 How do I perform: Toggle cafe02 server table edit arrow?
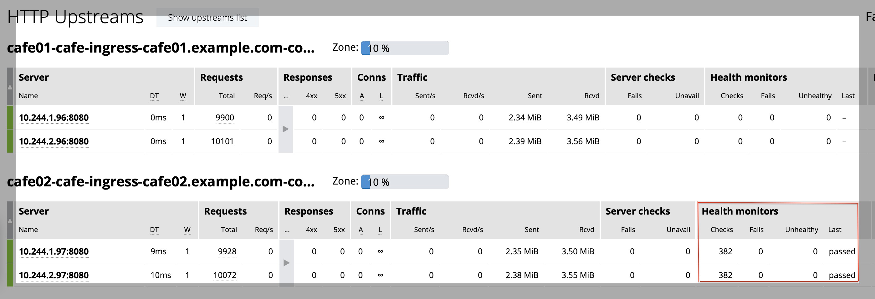coord(10,221)
